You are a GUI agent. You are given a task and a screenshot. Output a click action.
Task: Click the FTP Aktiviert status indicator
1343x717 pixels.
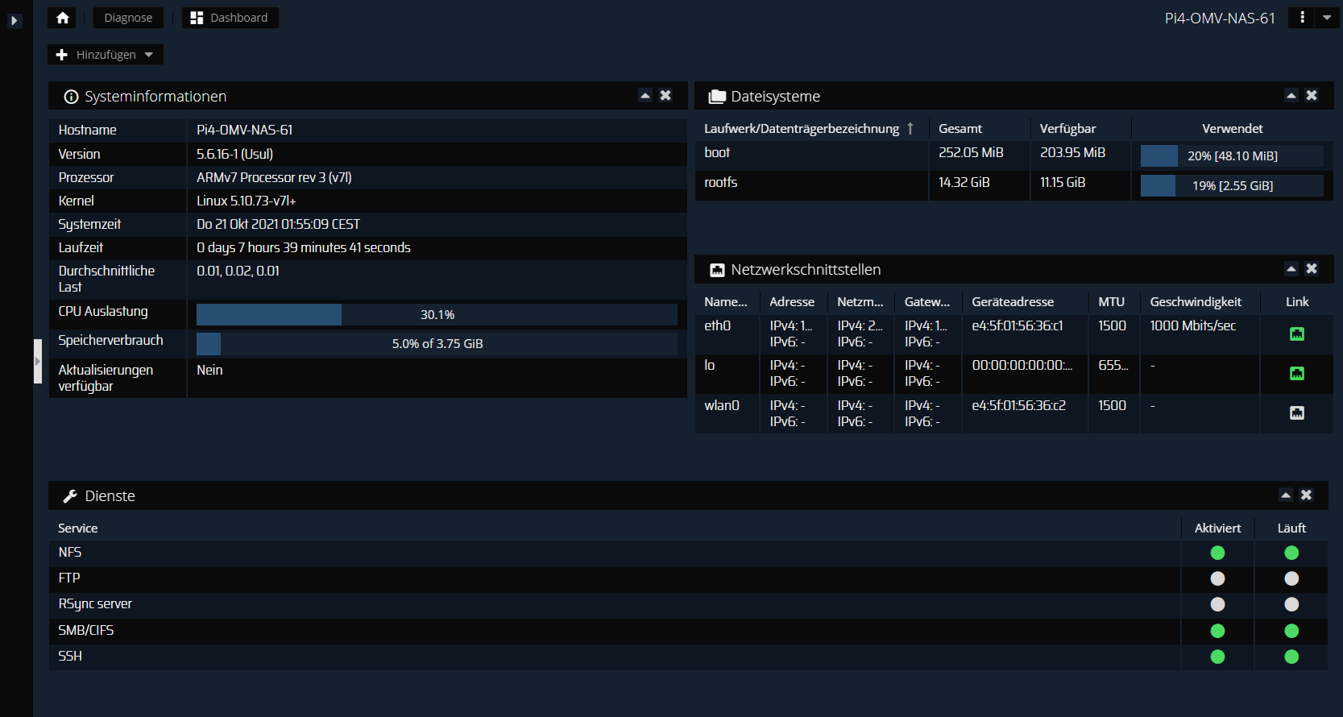click(x=1217, y=578)
